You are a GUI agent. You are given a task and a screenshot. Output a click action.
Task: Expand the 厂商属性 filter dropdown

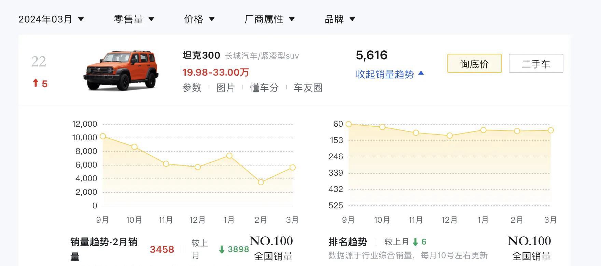pos(269,19)
